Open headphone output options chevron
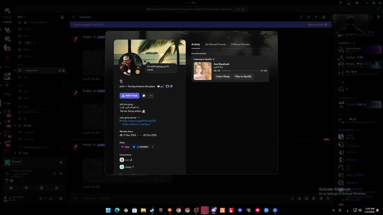Image resolution: width=383 pixels, height=215 pixels. (55, 199)
